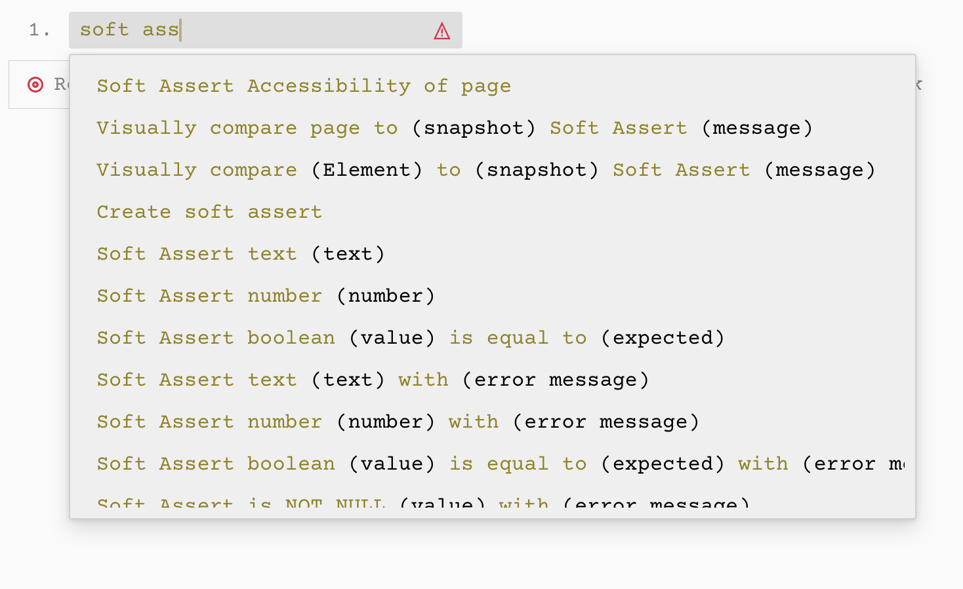Select 'Soft Assert boolean (value) is equal to (expected)'
963x589 pixels.
[x=410, y=338]
